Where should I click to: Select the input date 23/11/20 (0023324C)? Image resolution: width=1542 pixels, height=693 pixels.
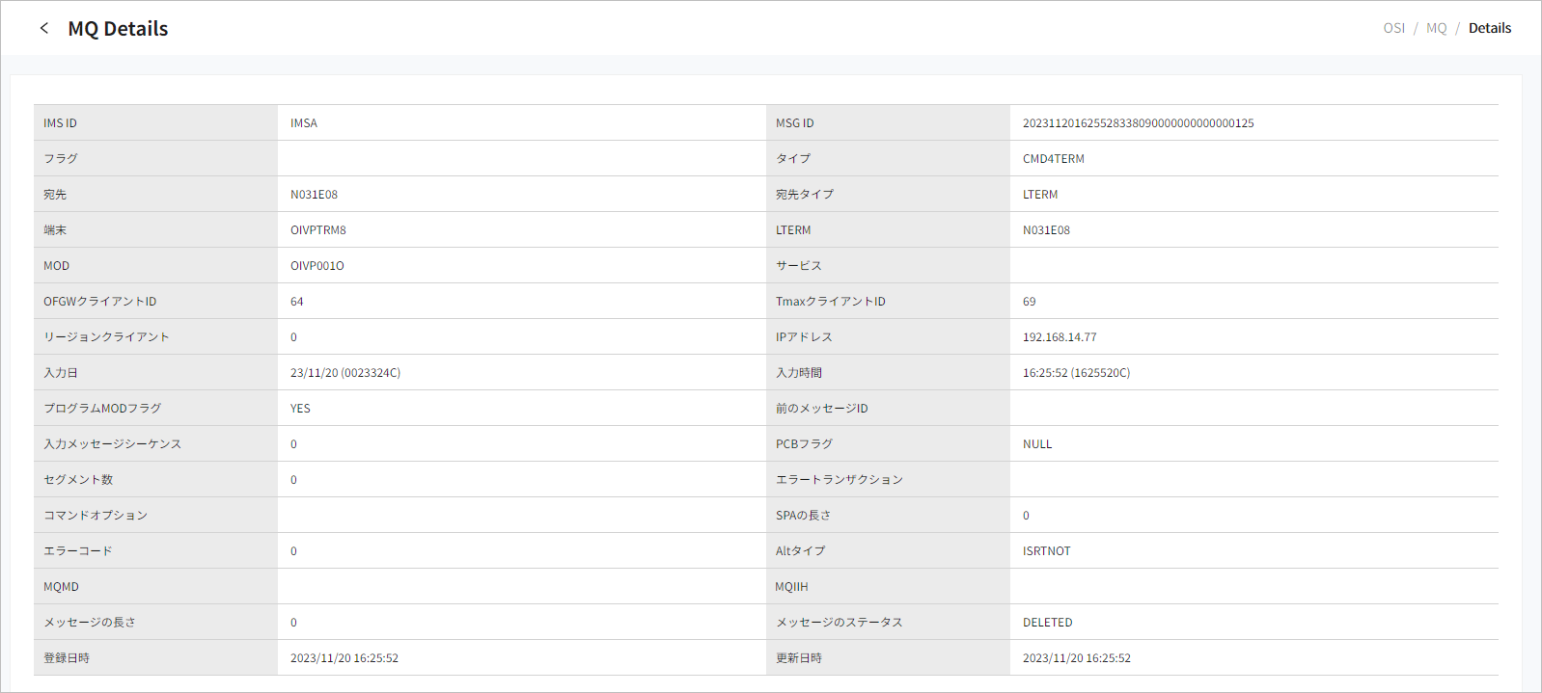(344, 373)
